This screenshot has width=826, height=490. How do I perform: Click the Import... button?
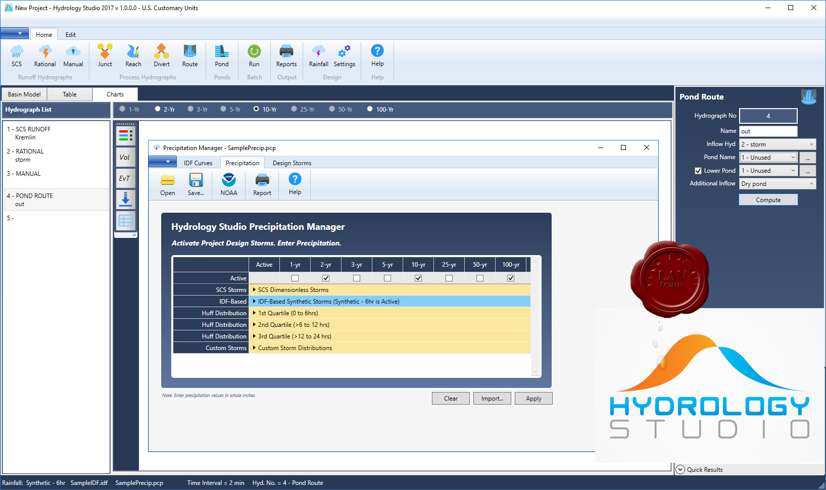(x=492, y=399)
